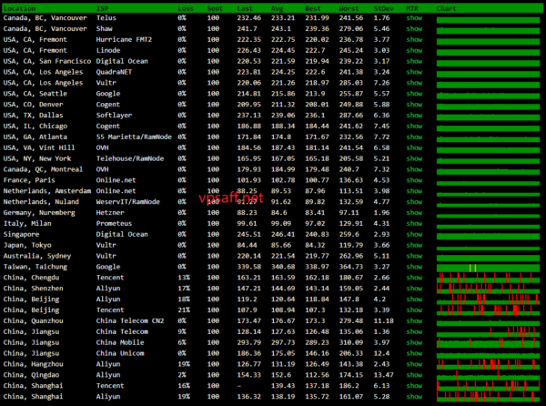
Task: Select the 'Telehouse/RamNode' ISP cell
Action: (130, 158)
